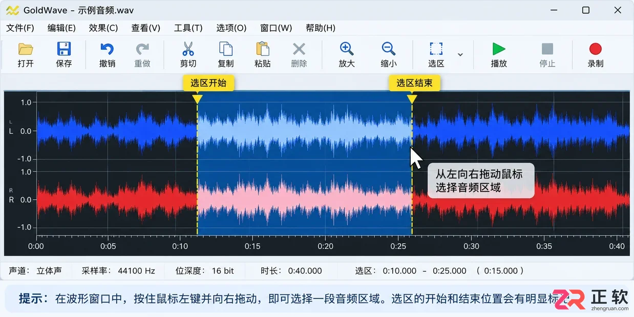Copy selection with 复制 icon

click(x=226, y=49)
